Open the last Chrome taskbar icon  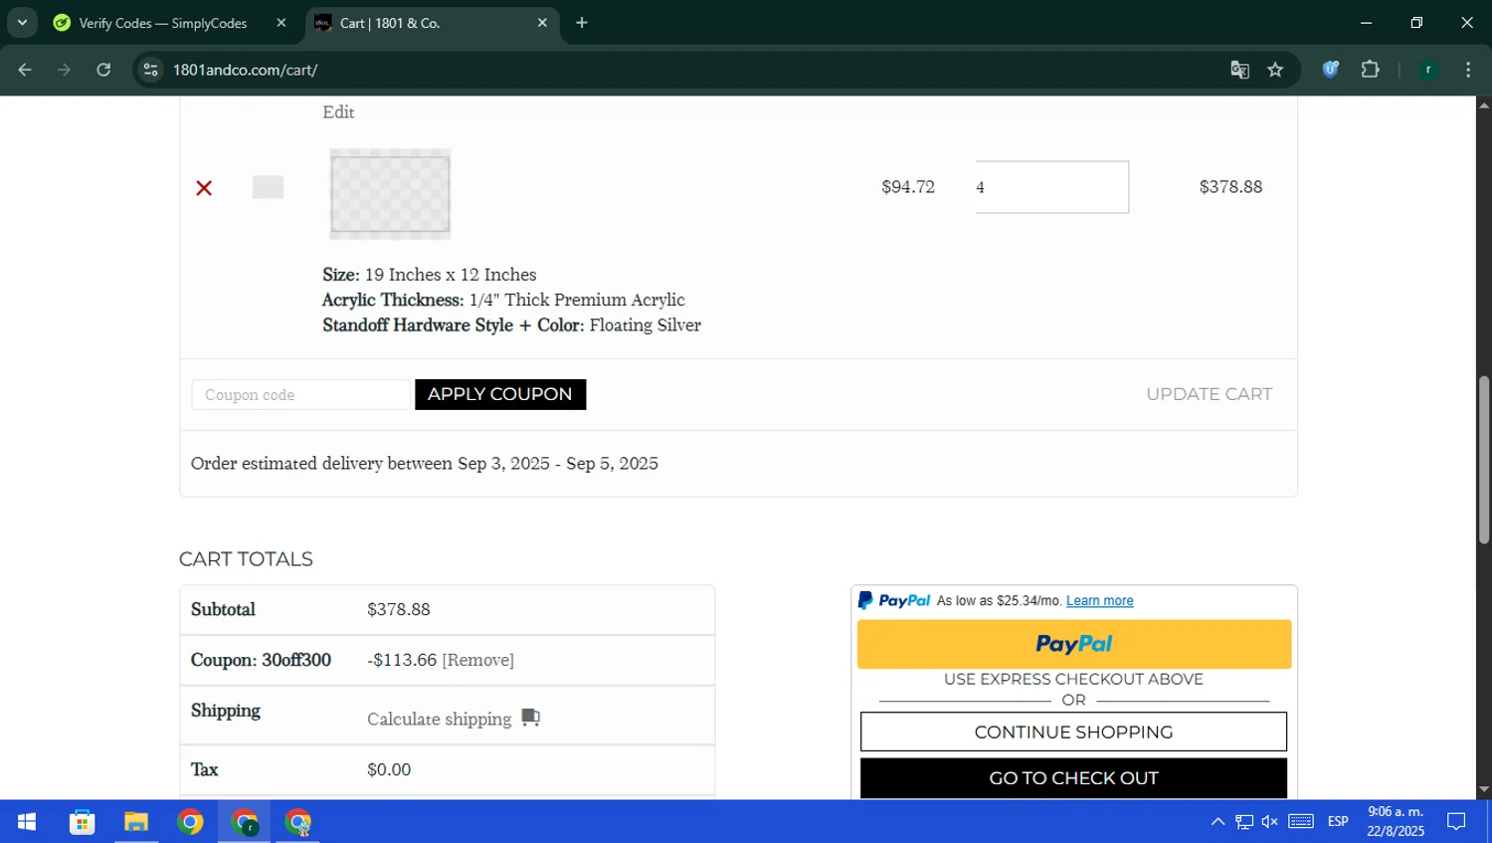point(298,822)
